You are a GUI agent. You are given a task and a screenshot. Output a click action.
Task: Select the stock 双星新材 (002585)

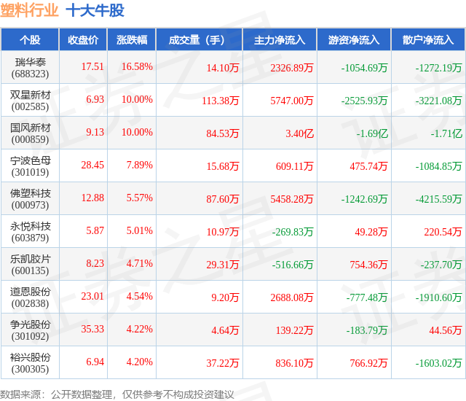click(x=30, y=101)
